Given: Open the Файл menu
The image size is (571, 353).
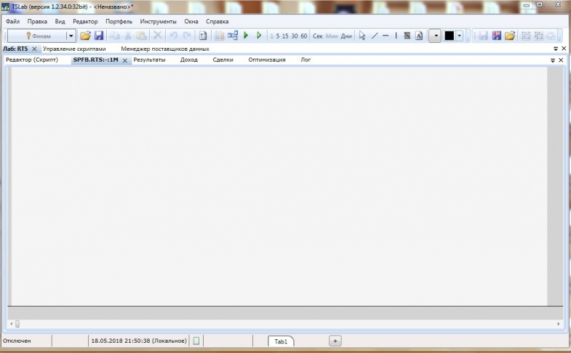Looking at the screenshot, I should (x=13, y=22).
